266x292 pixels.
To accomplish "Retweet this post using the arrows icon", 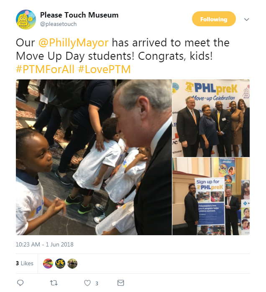I will (54, 283).
